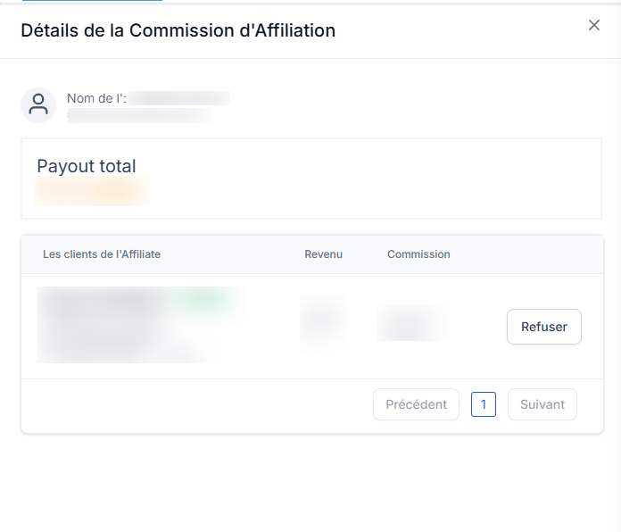Refuse the affiliate client commission
Screen dimensions: 621x532
tap(543, 327)
